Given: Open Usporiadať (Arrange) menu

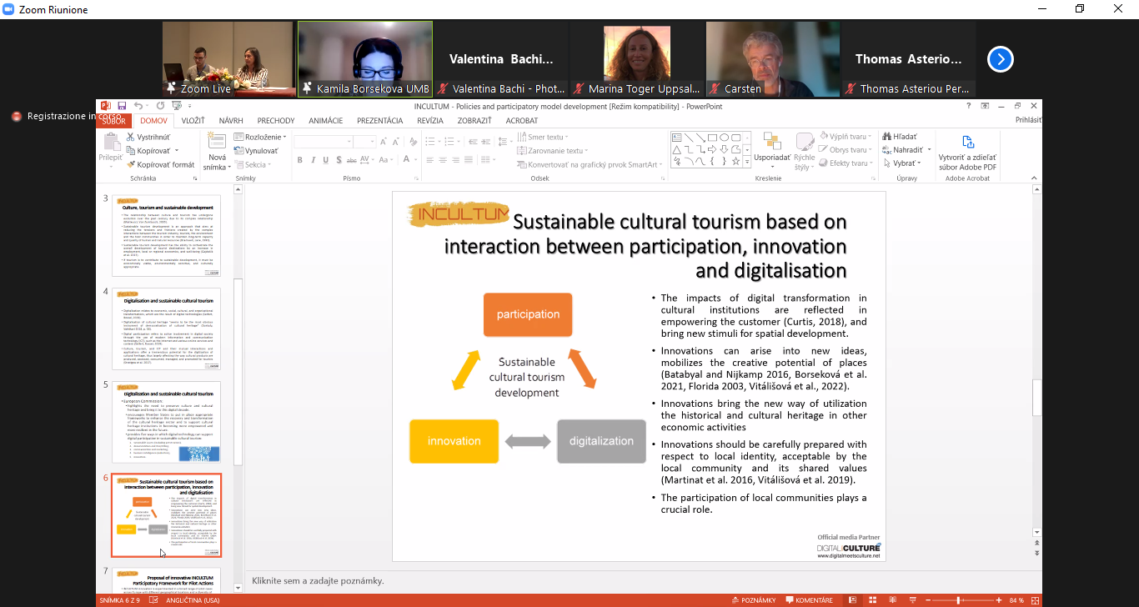Looking at the screenshot, I should [772, 150].
